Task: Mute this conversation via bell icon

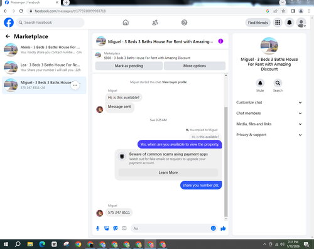Action: click(x=260, y=83)
